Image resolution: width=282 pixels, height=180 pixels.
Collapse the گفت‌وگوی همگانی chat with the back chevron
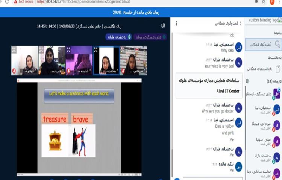coord(241,24)
